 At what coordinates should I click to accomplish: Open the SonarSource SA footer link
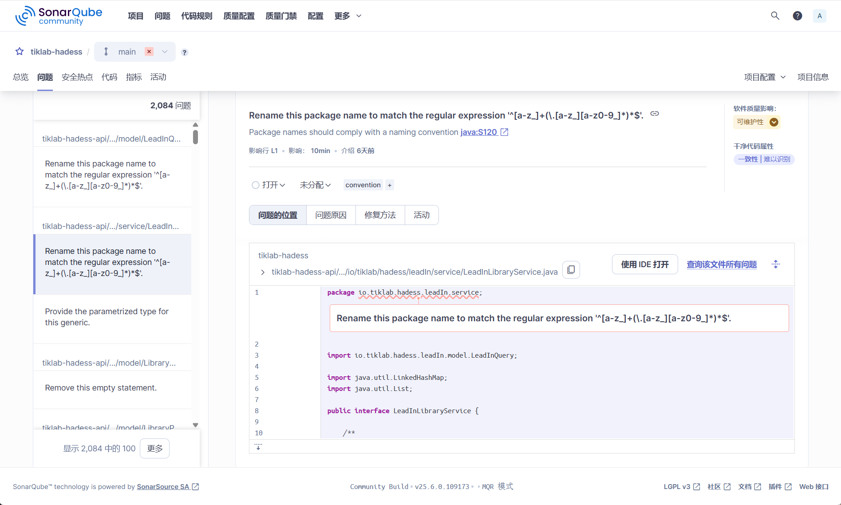(168, 487)
